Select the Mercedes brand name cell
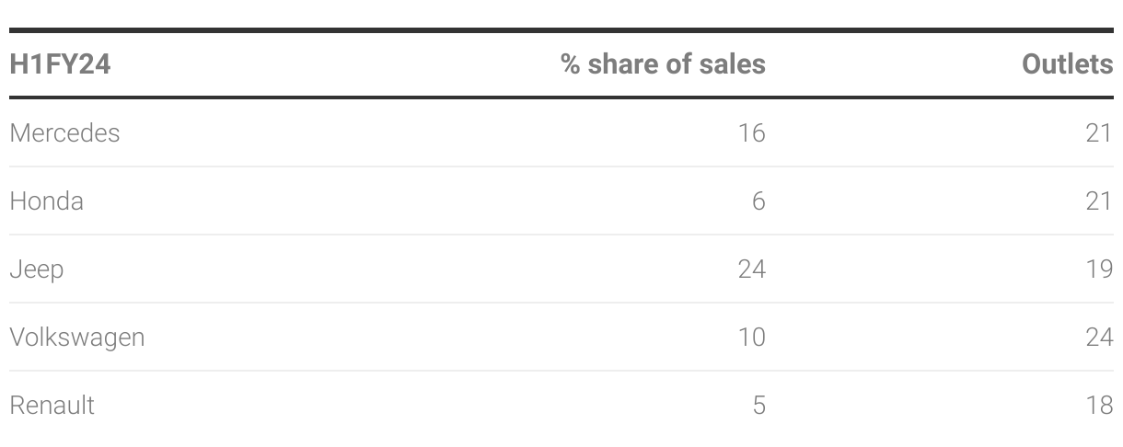Image resolution: width=1123 pixels, height=447 pixels. click(64, 133)
